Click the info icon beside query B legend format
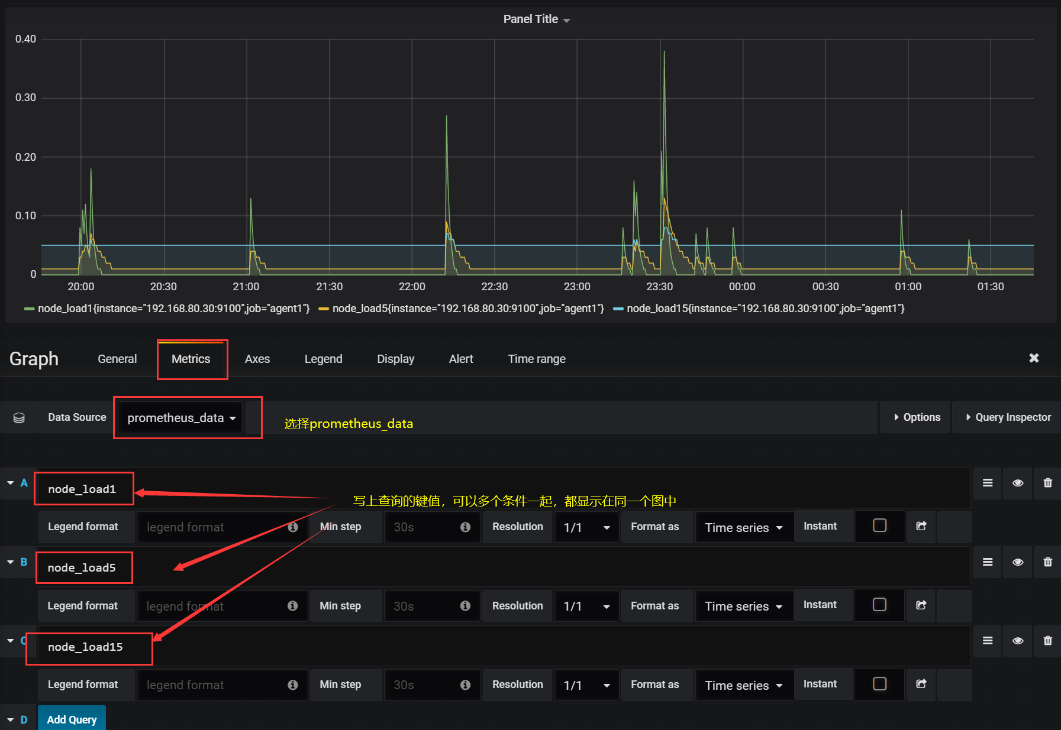The width and height of the screenshot is (1061, 730). [292, 606]
